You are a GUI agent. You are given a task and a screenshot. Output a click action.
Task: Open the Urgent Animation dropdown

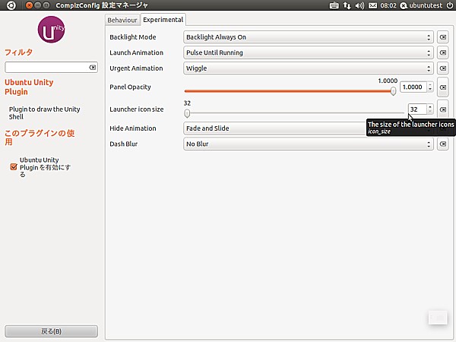(x=309, y=68)
